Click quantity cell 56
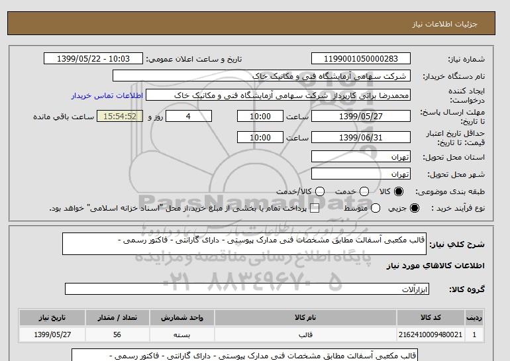The width and height of the screenshot is (510, 361). click(117, 335)
